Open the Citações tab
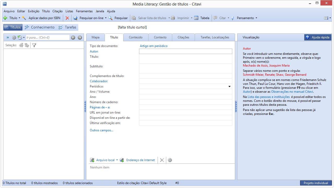 tap(183, 37)
